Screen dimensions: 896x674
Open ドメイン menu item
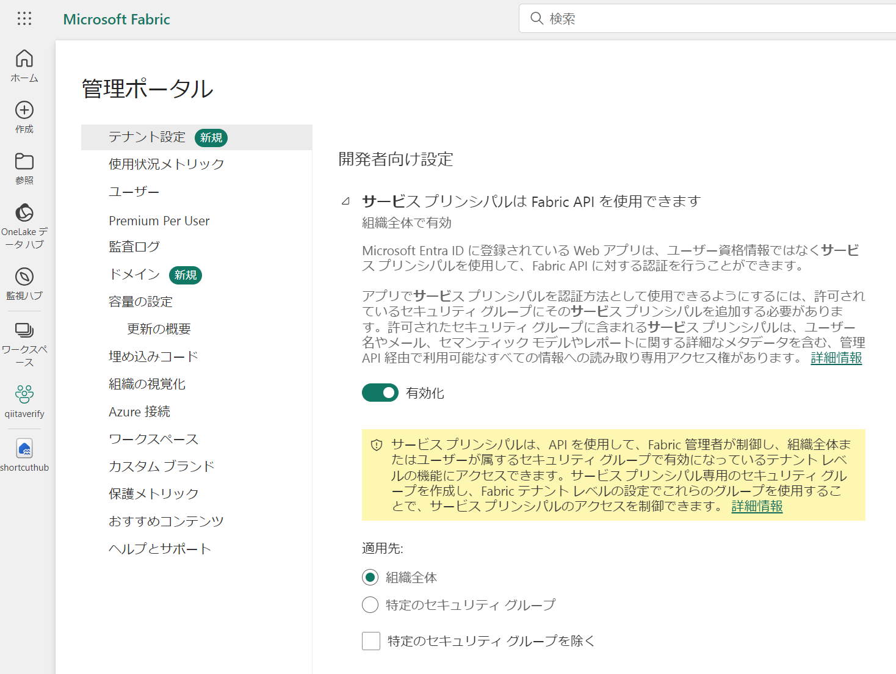[x=134, y=275]
